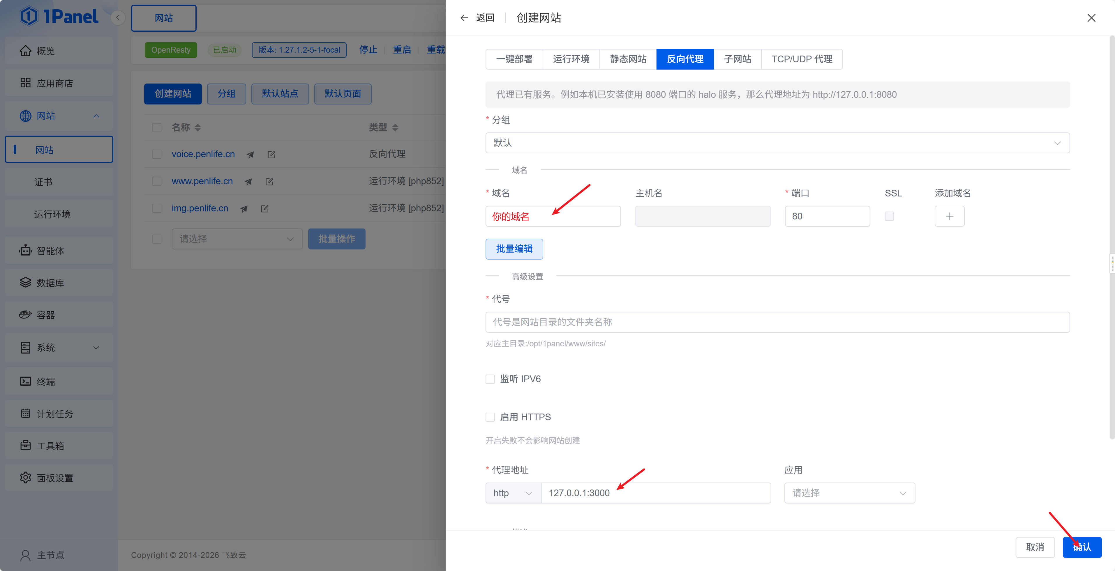Click the back arrow next to 返回
The width and height of the screenshot is (1115, 571).
click(464, 18)
